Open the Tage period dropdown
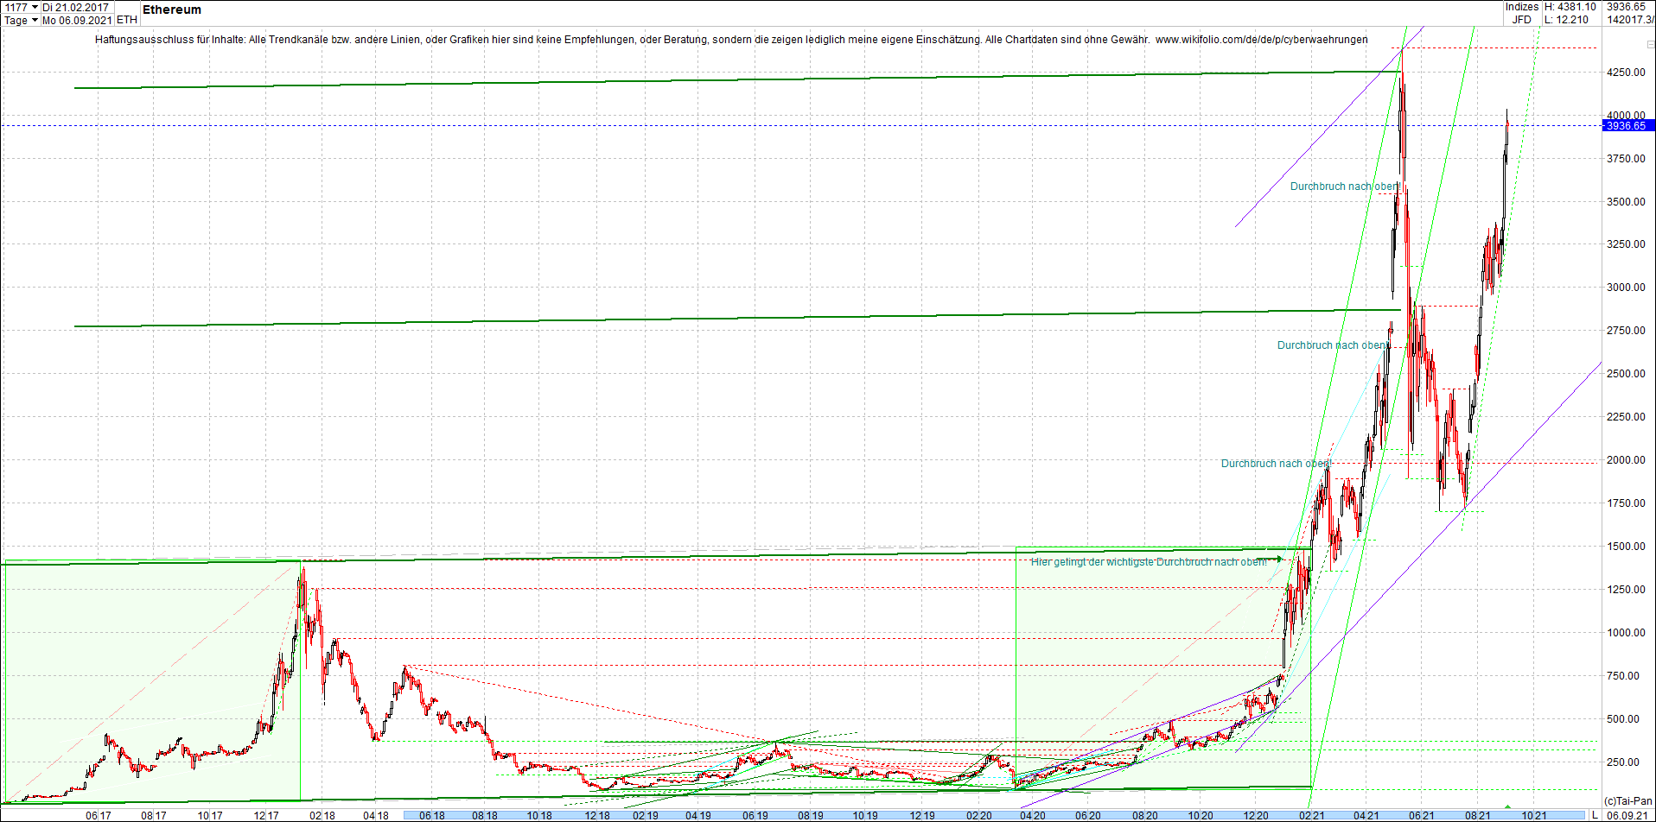 coord(35,20)
